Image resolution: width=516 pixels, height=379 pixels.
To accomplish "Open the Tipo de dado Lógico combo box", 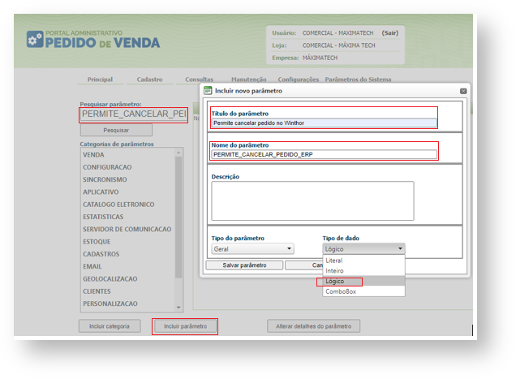I will point(363,249).
